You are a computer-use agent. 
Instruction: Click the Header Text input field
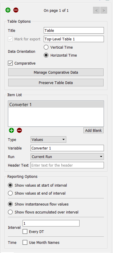coord(67,165)
